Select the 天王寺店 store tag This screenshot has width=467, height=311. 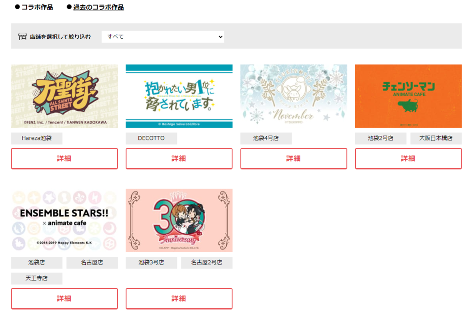coord(36,278)
